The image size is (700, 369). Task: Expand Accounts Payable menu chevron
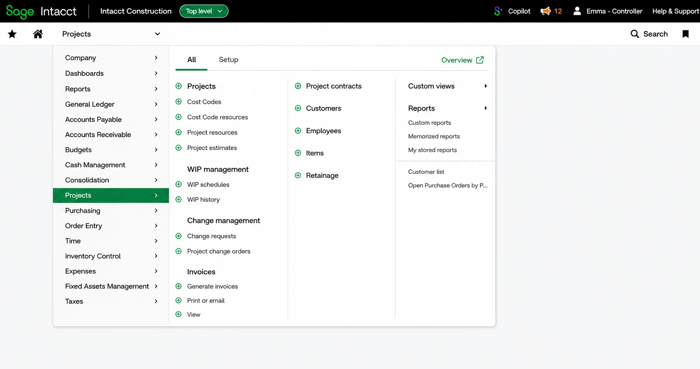(x=156, y=119)
